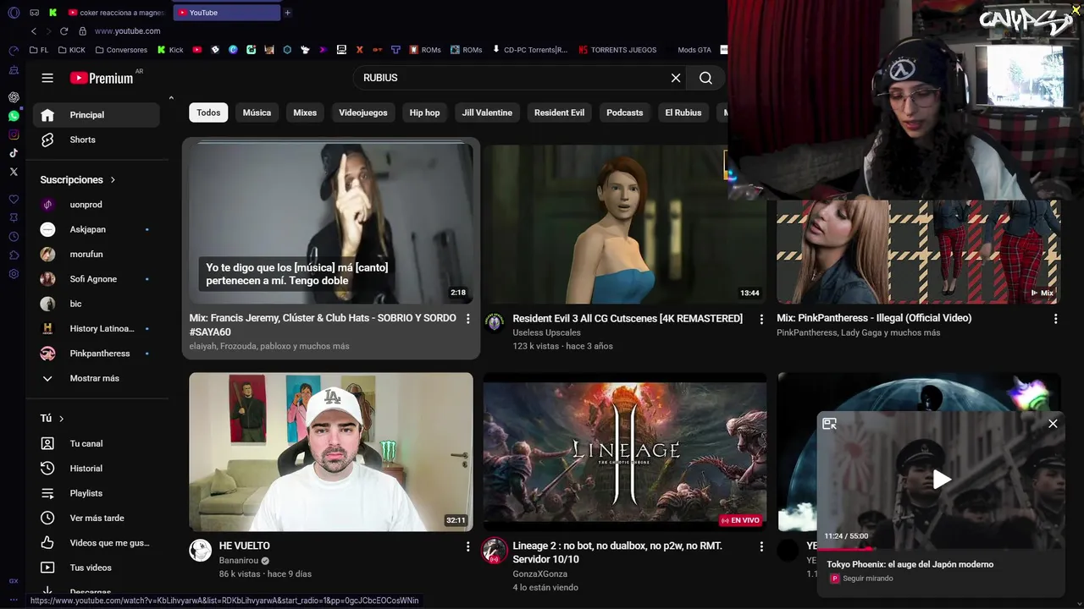This screenshot has height=609, width=1084.
Task: Select the Videojuegos filter chip
Action: point(363,112)
